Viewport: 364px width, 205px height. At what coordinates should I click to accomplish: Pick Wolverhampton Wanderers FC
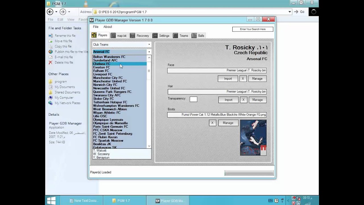pyautogui.click(x=119, y=106)
